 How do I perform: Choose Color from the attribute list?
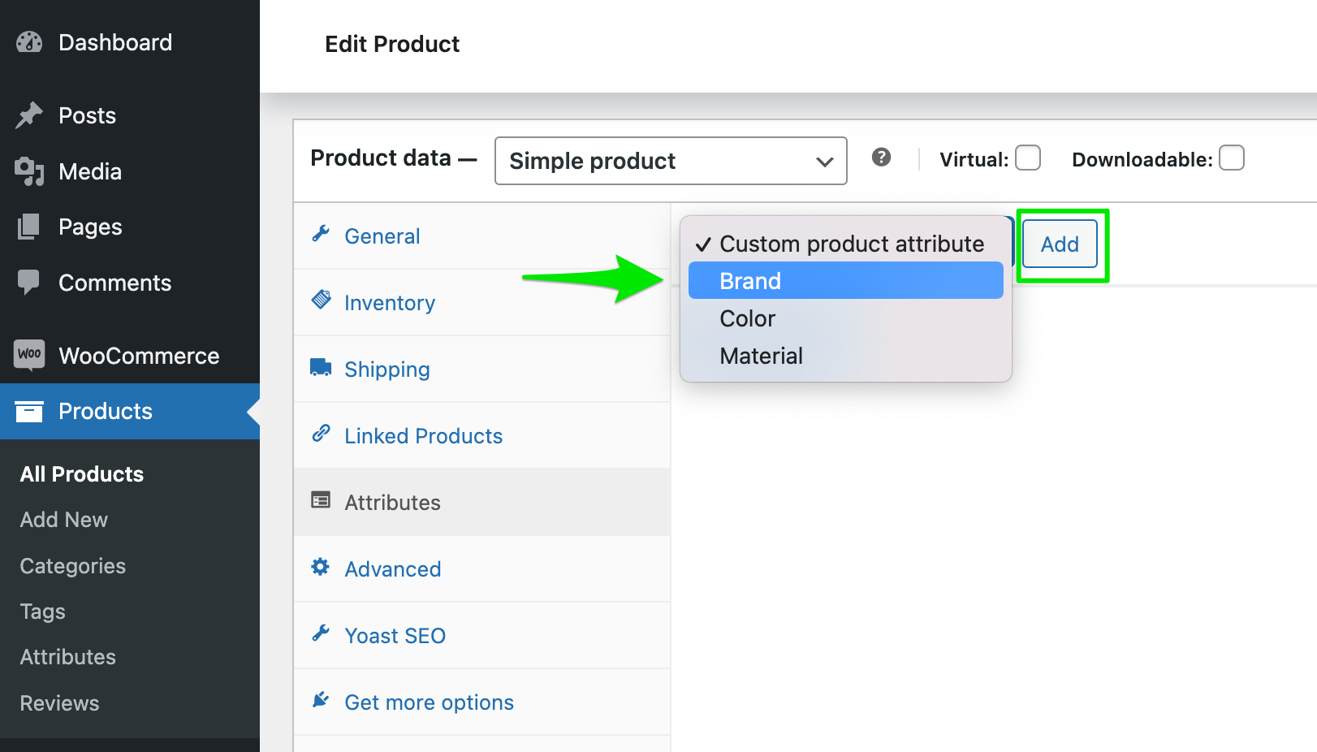tap(746, 318)
